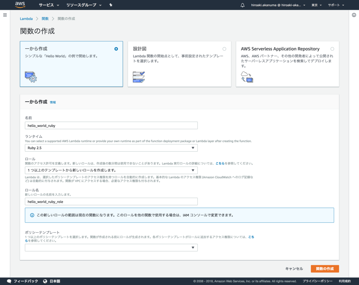Open プライバシーポリシー link
The height and width of the screenshot is (285, 359).
click(318, 281)
